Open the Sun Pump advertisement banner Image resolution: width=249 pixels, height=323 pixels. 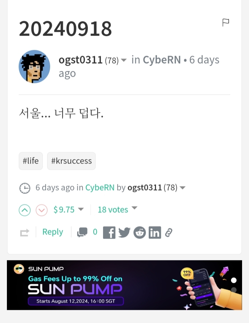coord(124,285)
